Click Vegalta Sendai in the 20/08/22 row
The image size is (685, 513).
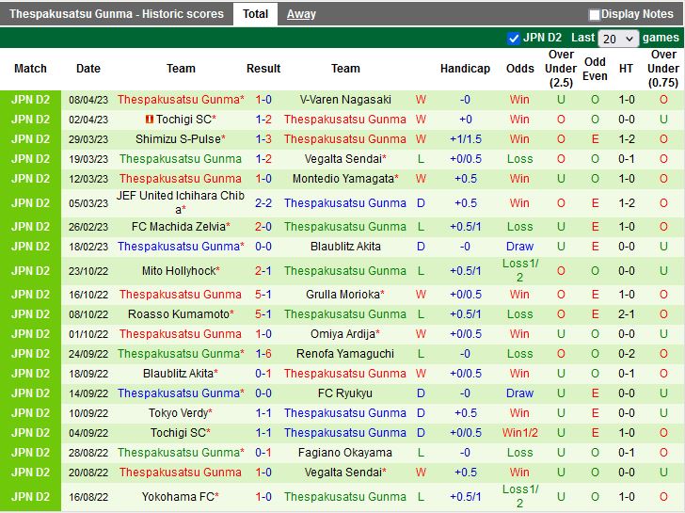coord(342,473)
